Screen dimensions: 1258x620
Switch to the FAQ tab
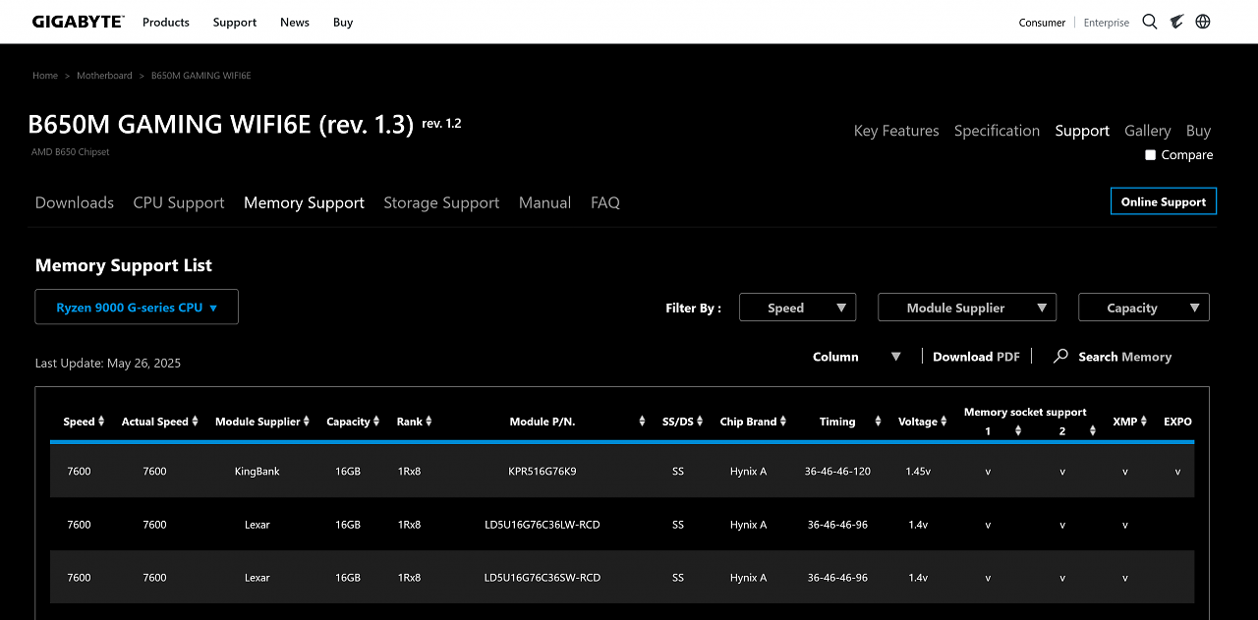coord(605,202)
